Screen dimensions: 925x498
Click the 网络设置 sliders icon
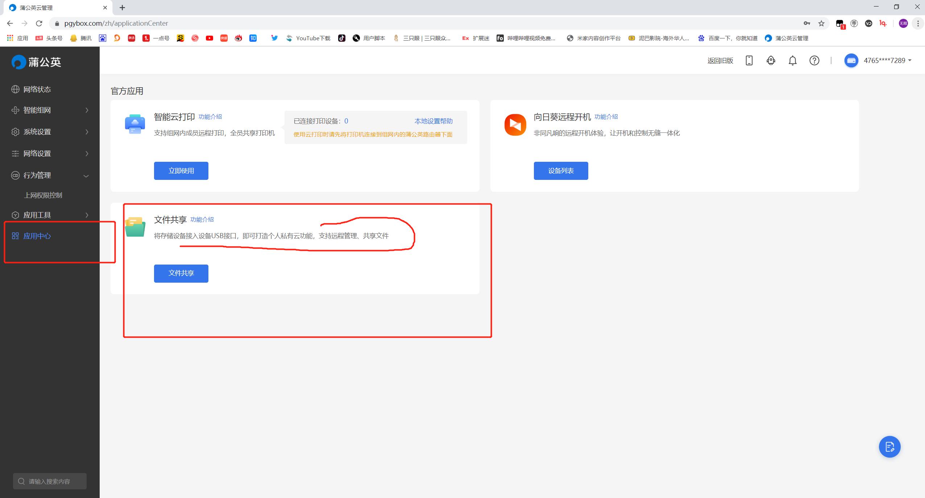pos(15,153)
